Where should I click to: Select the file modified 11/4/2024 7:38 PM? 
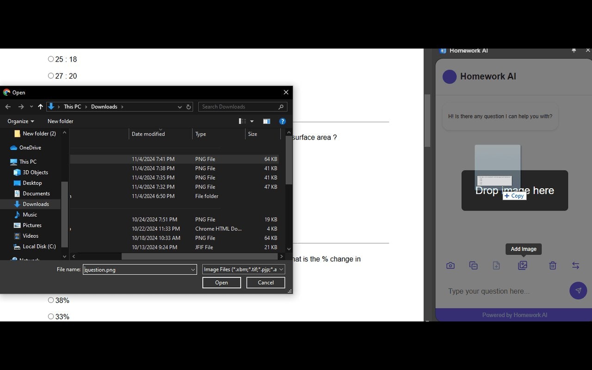174,168
